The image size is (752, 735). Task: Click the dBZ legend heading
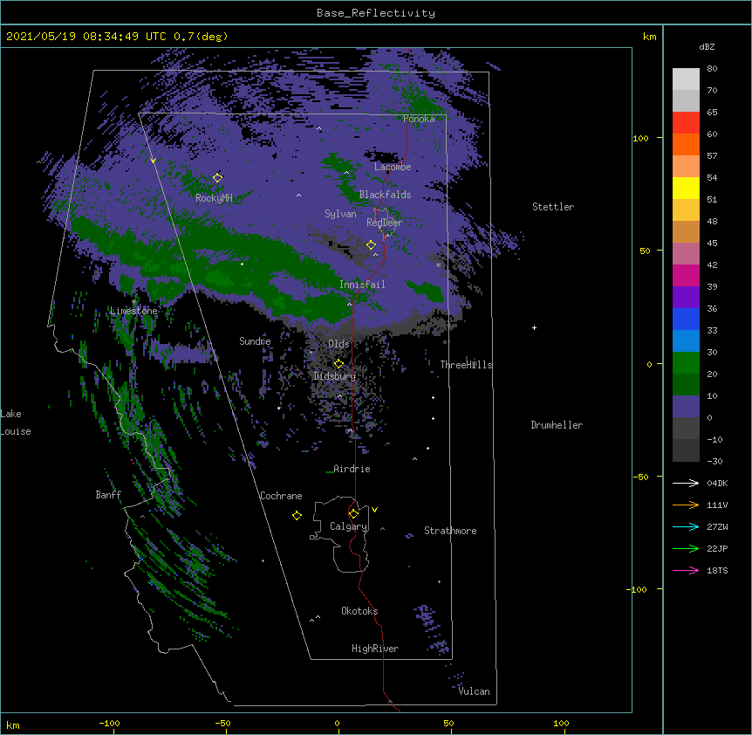tap(707, 47)
